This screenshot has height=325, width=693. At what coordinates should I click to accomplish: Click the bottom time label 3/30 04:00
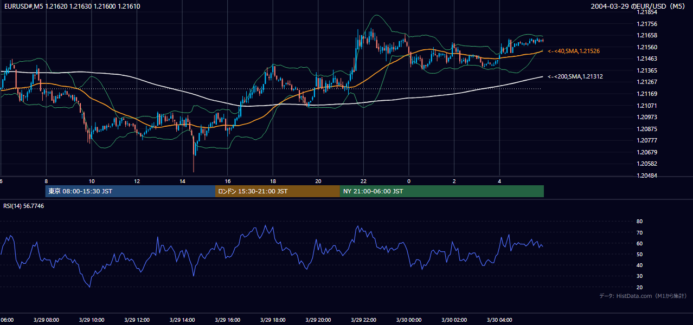click(x=499, y=320)
